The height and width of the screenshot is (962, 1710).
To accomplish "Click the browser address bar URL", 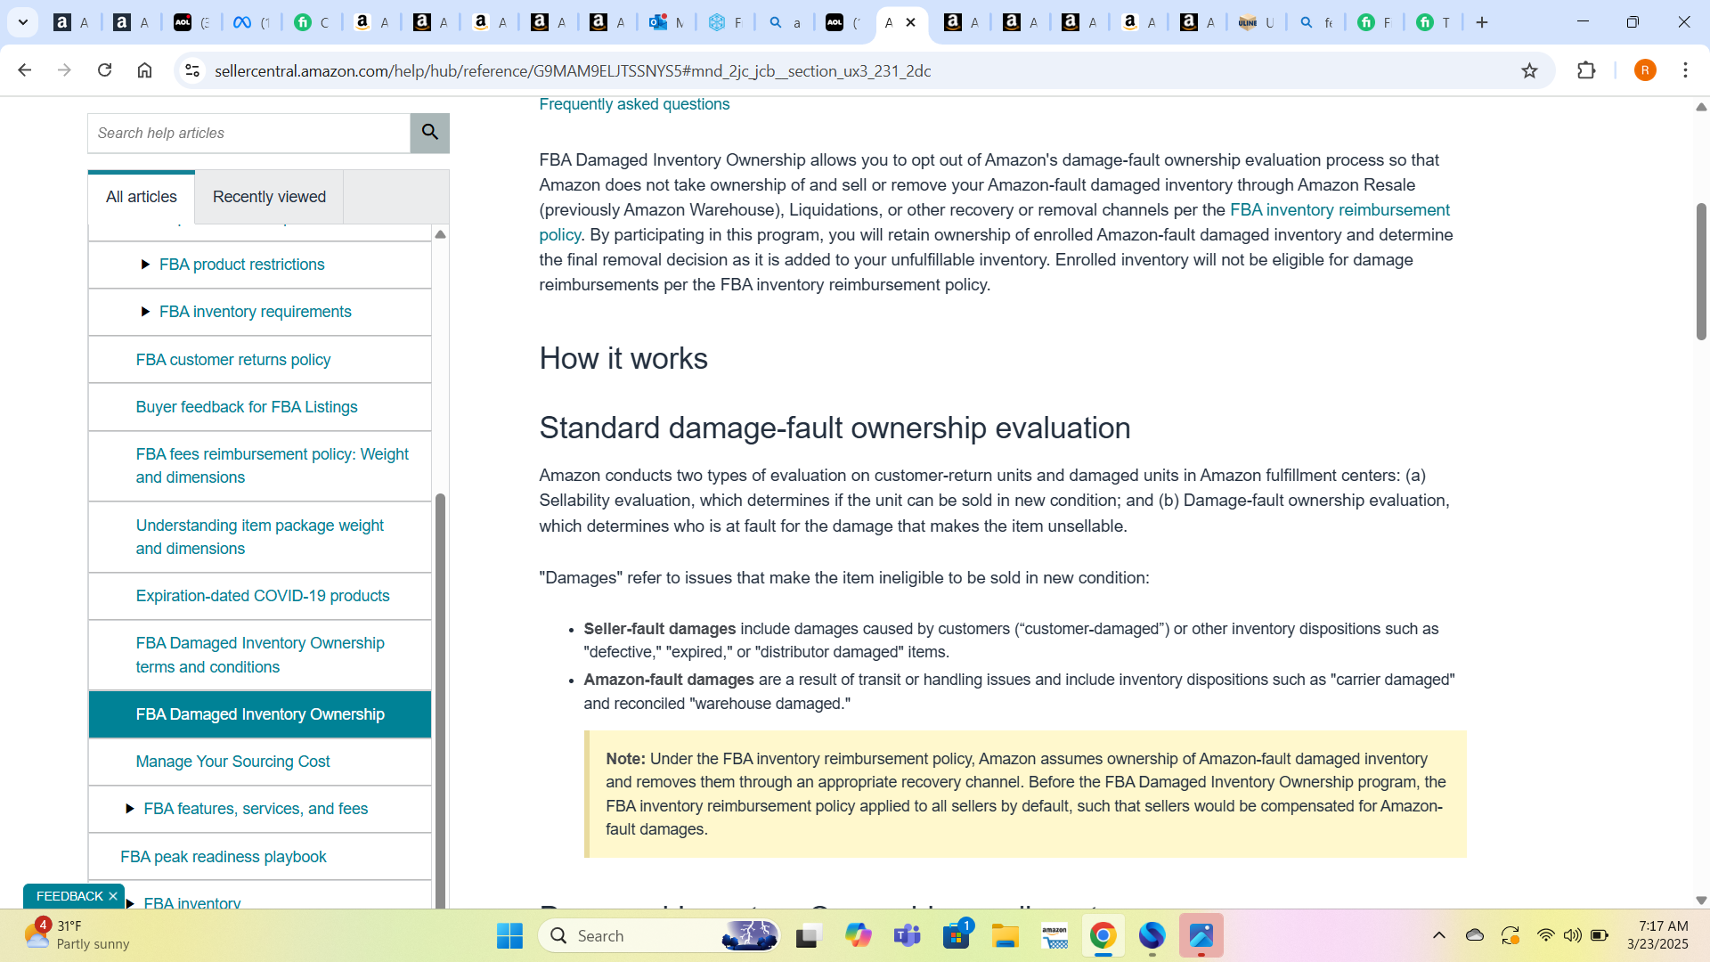I will click(573, 70).
